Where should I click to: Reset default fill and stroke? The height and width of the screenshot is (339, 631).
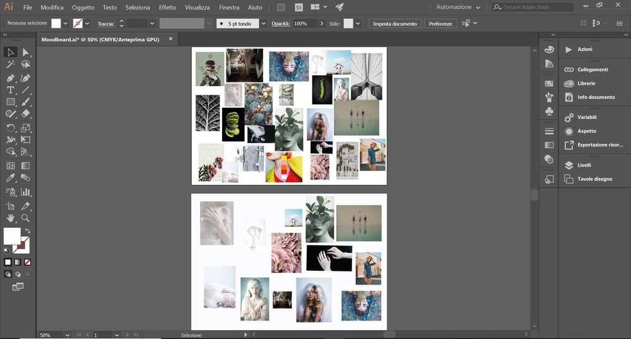pos(6,251)
